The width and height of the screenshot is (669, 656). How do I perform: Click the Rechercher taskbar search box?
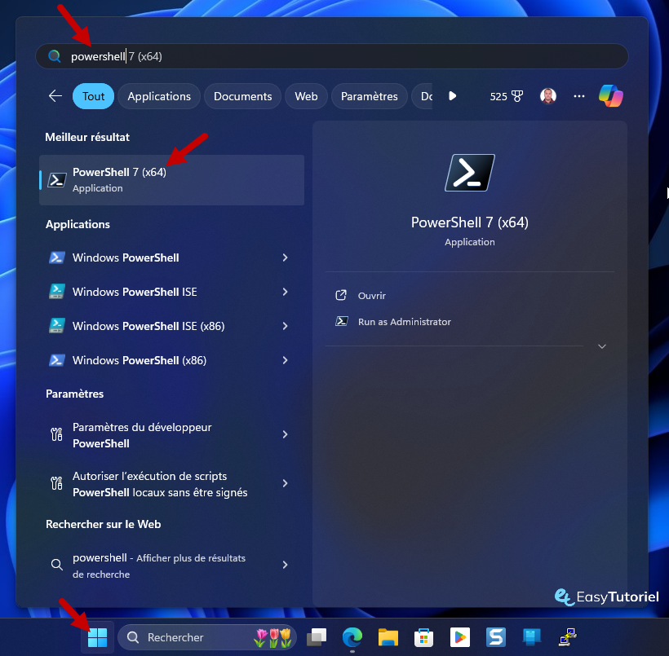point(207,637)
